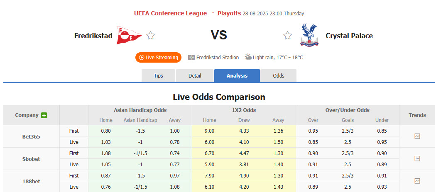Open Sbobet trends chart icon
Screen dimensions: 436x192
tap(417, 158)
